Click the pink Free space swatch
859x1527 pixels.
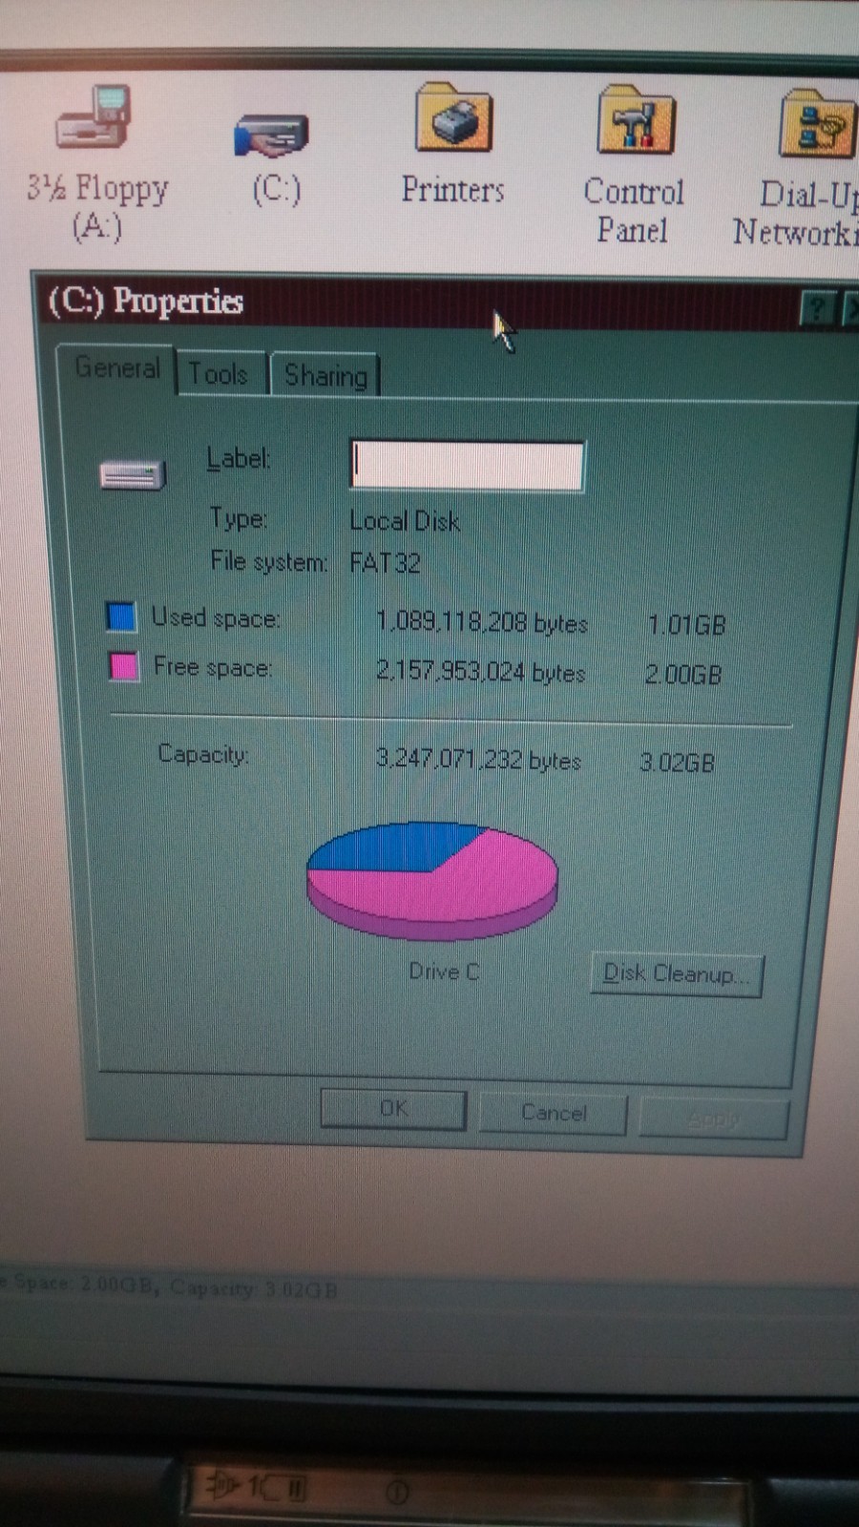[123, 665]
